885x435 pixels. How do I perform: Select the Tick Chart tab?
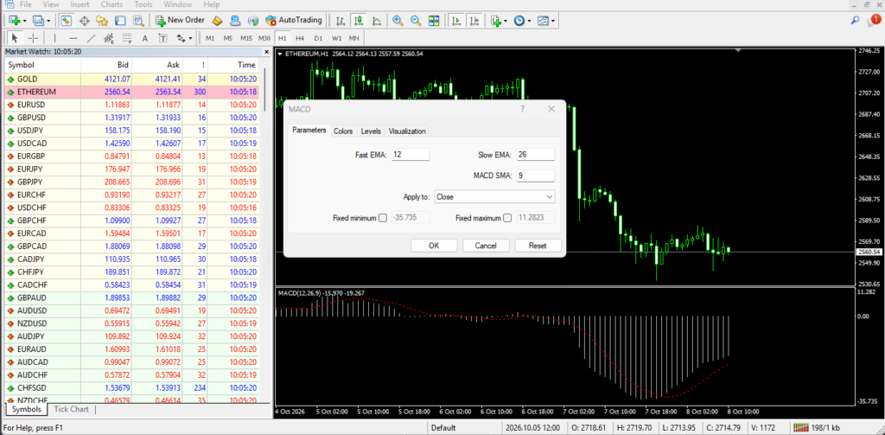[x=71, y=409]
